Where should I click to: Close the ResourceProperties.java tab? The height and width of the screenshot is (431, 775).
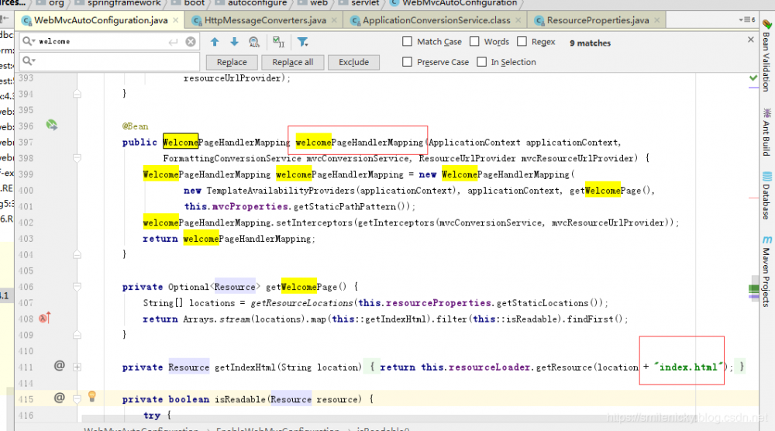pyautogui.click(x=657, y=20)
